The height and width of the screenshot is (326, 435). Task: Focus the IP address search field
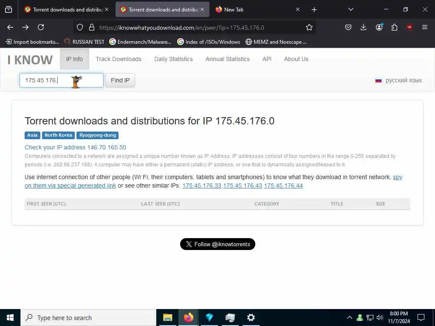coord(61,80)
